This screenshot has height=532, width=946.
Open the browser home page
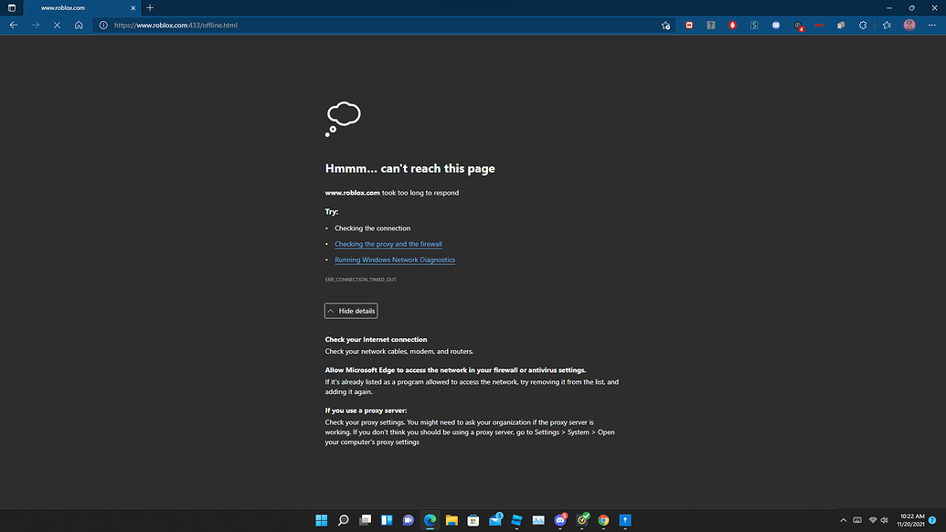(x=79, y=26)
